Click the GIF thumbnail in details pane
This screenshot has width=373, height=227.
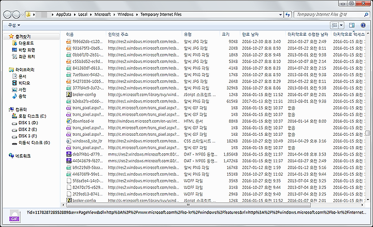pos(15,216)
